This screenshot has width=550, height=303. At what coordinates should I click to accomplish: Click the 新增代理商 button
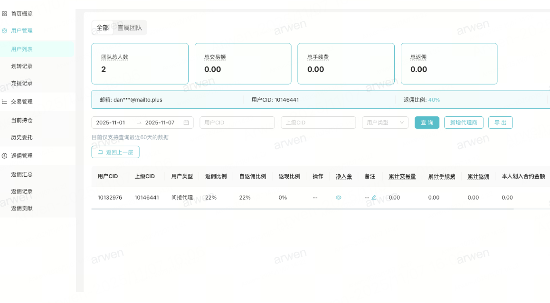pyautogui.click(x=464, y=123)
